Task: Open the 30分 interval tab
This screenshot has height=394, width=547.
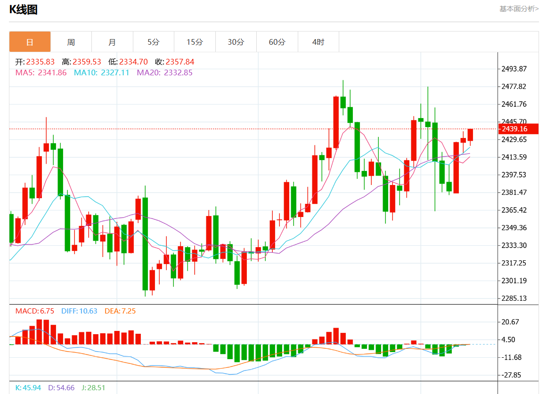Action: [236, 42]
